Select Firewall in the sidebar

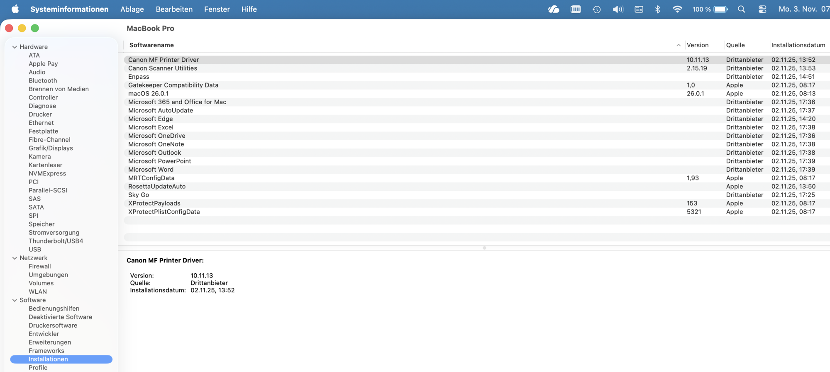(40, 266)
